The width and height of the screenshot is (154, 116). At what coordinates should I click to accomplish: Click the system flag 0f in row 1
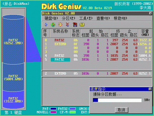coord(76,44)
